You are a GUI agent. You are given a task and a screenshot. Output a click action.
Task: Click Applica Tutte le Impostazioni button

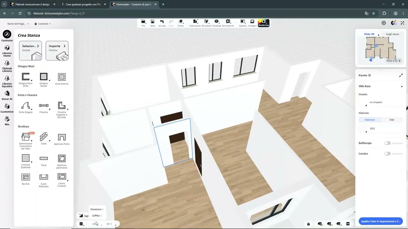point(381,221)
